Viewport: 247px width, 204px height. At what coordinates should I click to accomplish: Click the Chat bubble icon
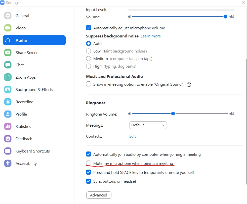(8, 65)
